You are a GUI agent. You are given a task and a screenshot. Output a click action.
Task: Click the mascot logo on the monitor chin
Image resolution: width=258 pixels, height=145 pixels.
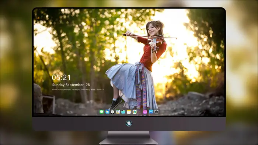129,124
